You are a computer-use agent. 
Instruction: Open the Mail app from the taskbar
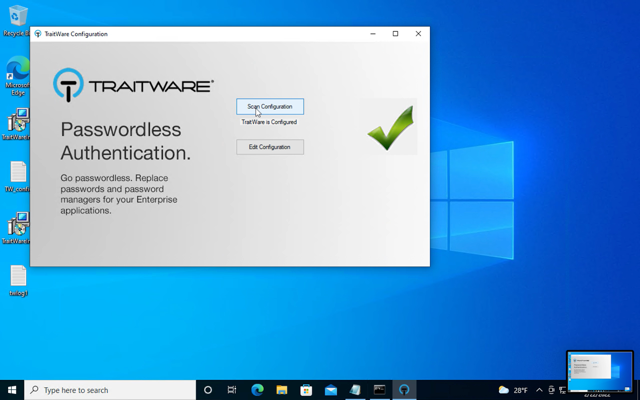[331, 390]
